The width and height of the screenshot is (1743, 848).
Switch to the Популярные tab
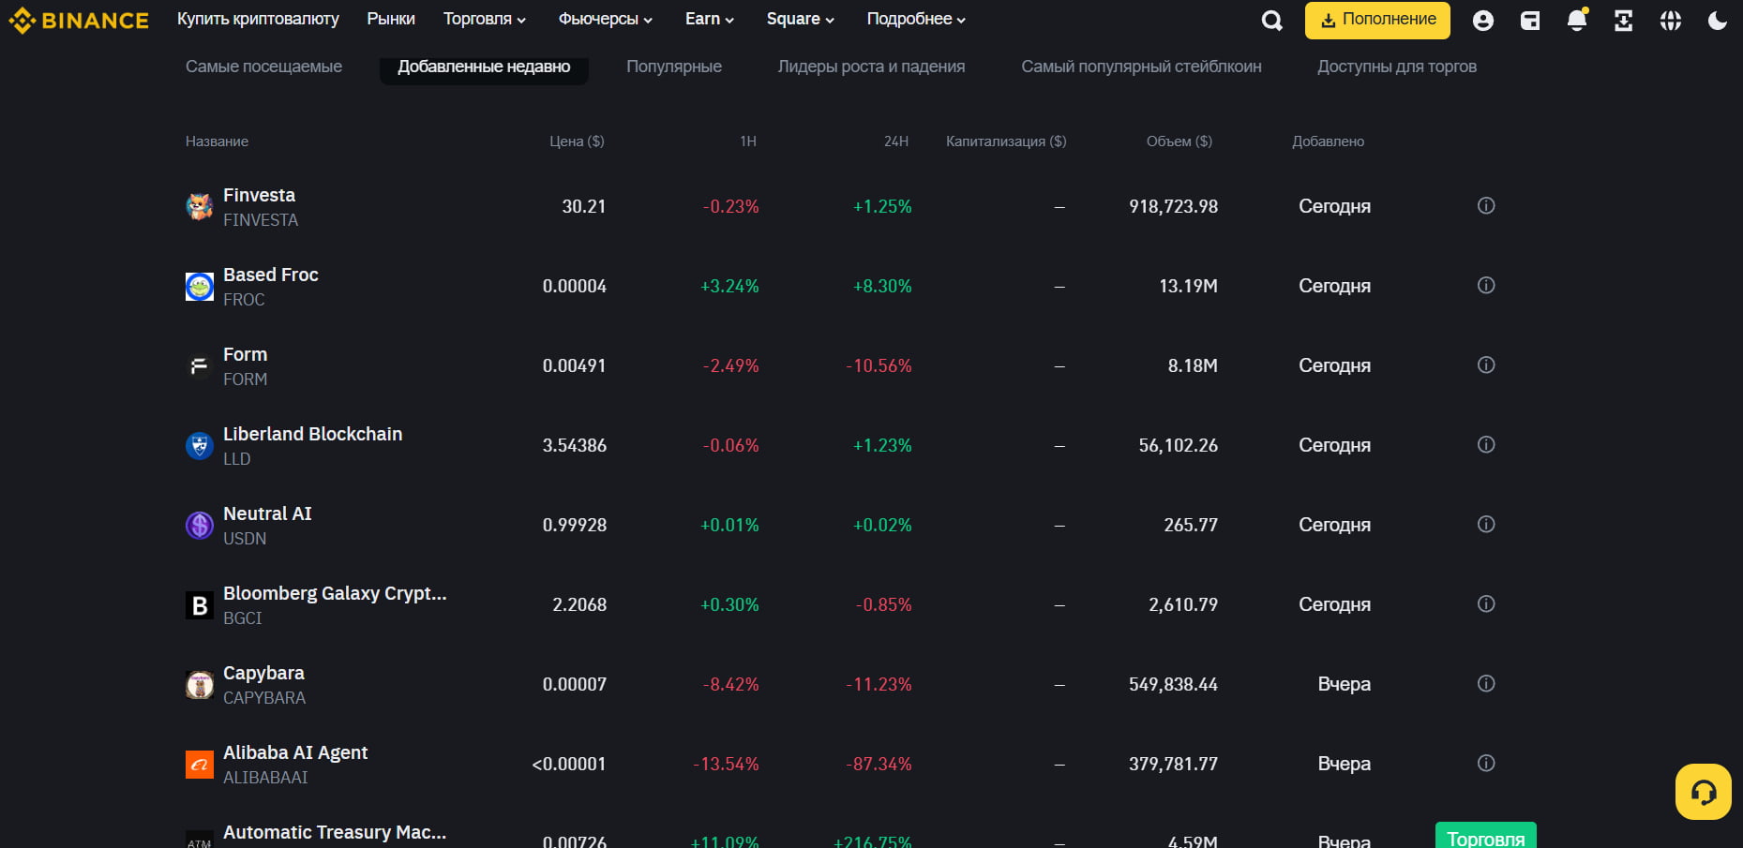pos(674,67)
